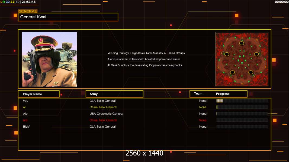The width and height of the screenshot is (289, 162).
Task: Click Team 'None' in 'you' row
Action: (203, 101)
